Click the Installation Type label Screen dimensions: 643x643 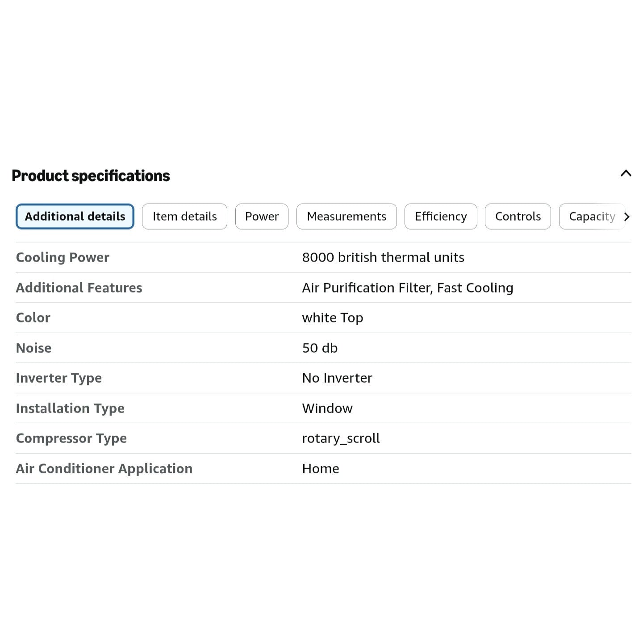click(70, 409)
